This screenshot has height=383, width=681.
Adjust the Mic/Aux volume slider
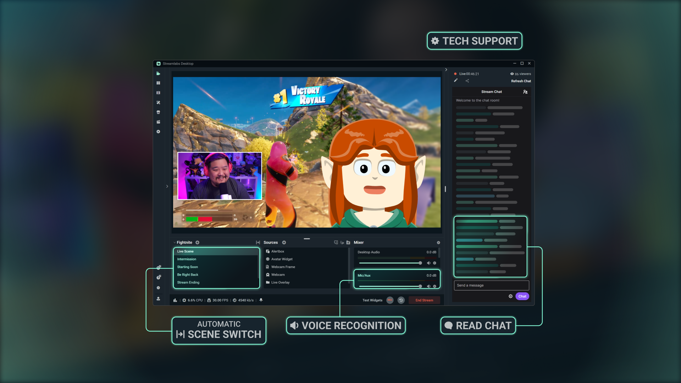click(390, 286)
